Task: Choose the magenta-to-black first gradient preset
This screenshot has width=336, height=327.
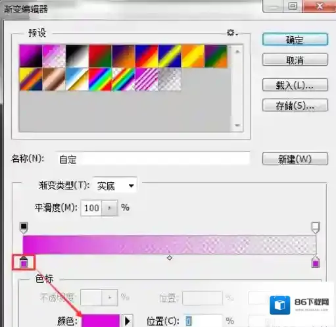Action: [31, 56]
